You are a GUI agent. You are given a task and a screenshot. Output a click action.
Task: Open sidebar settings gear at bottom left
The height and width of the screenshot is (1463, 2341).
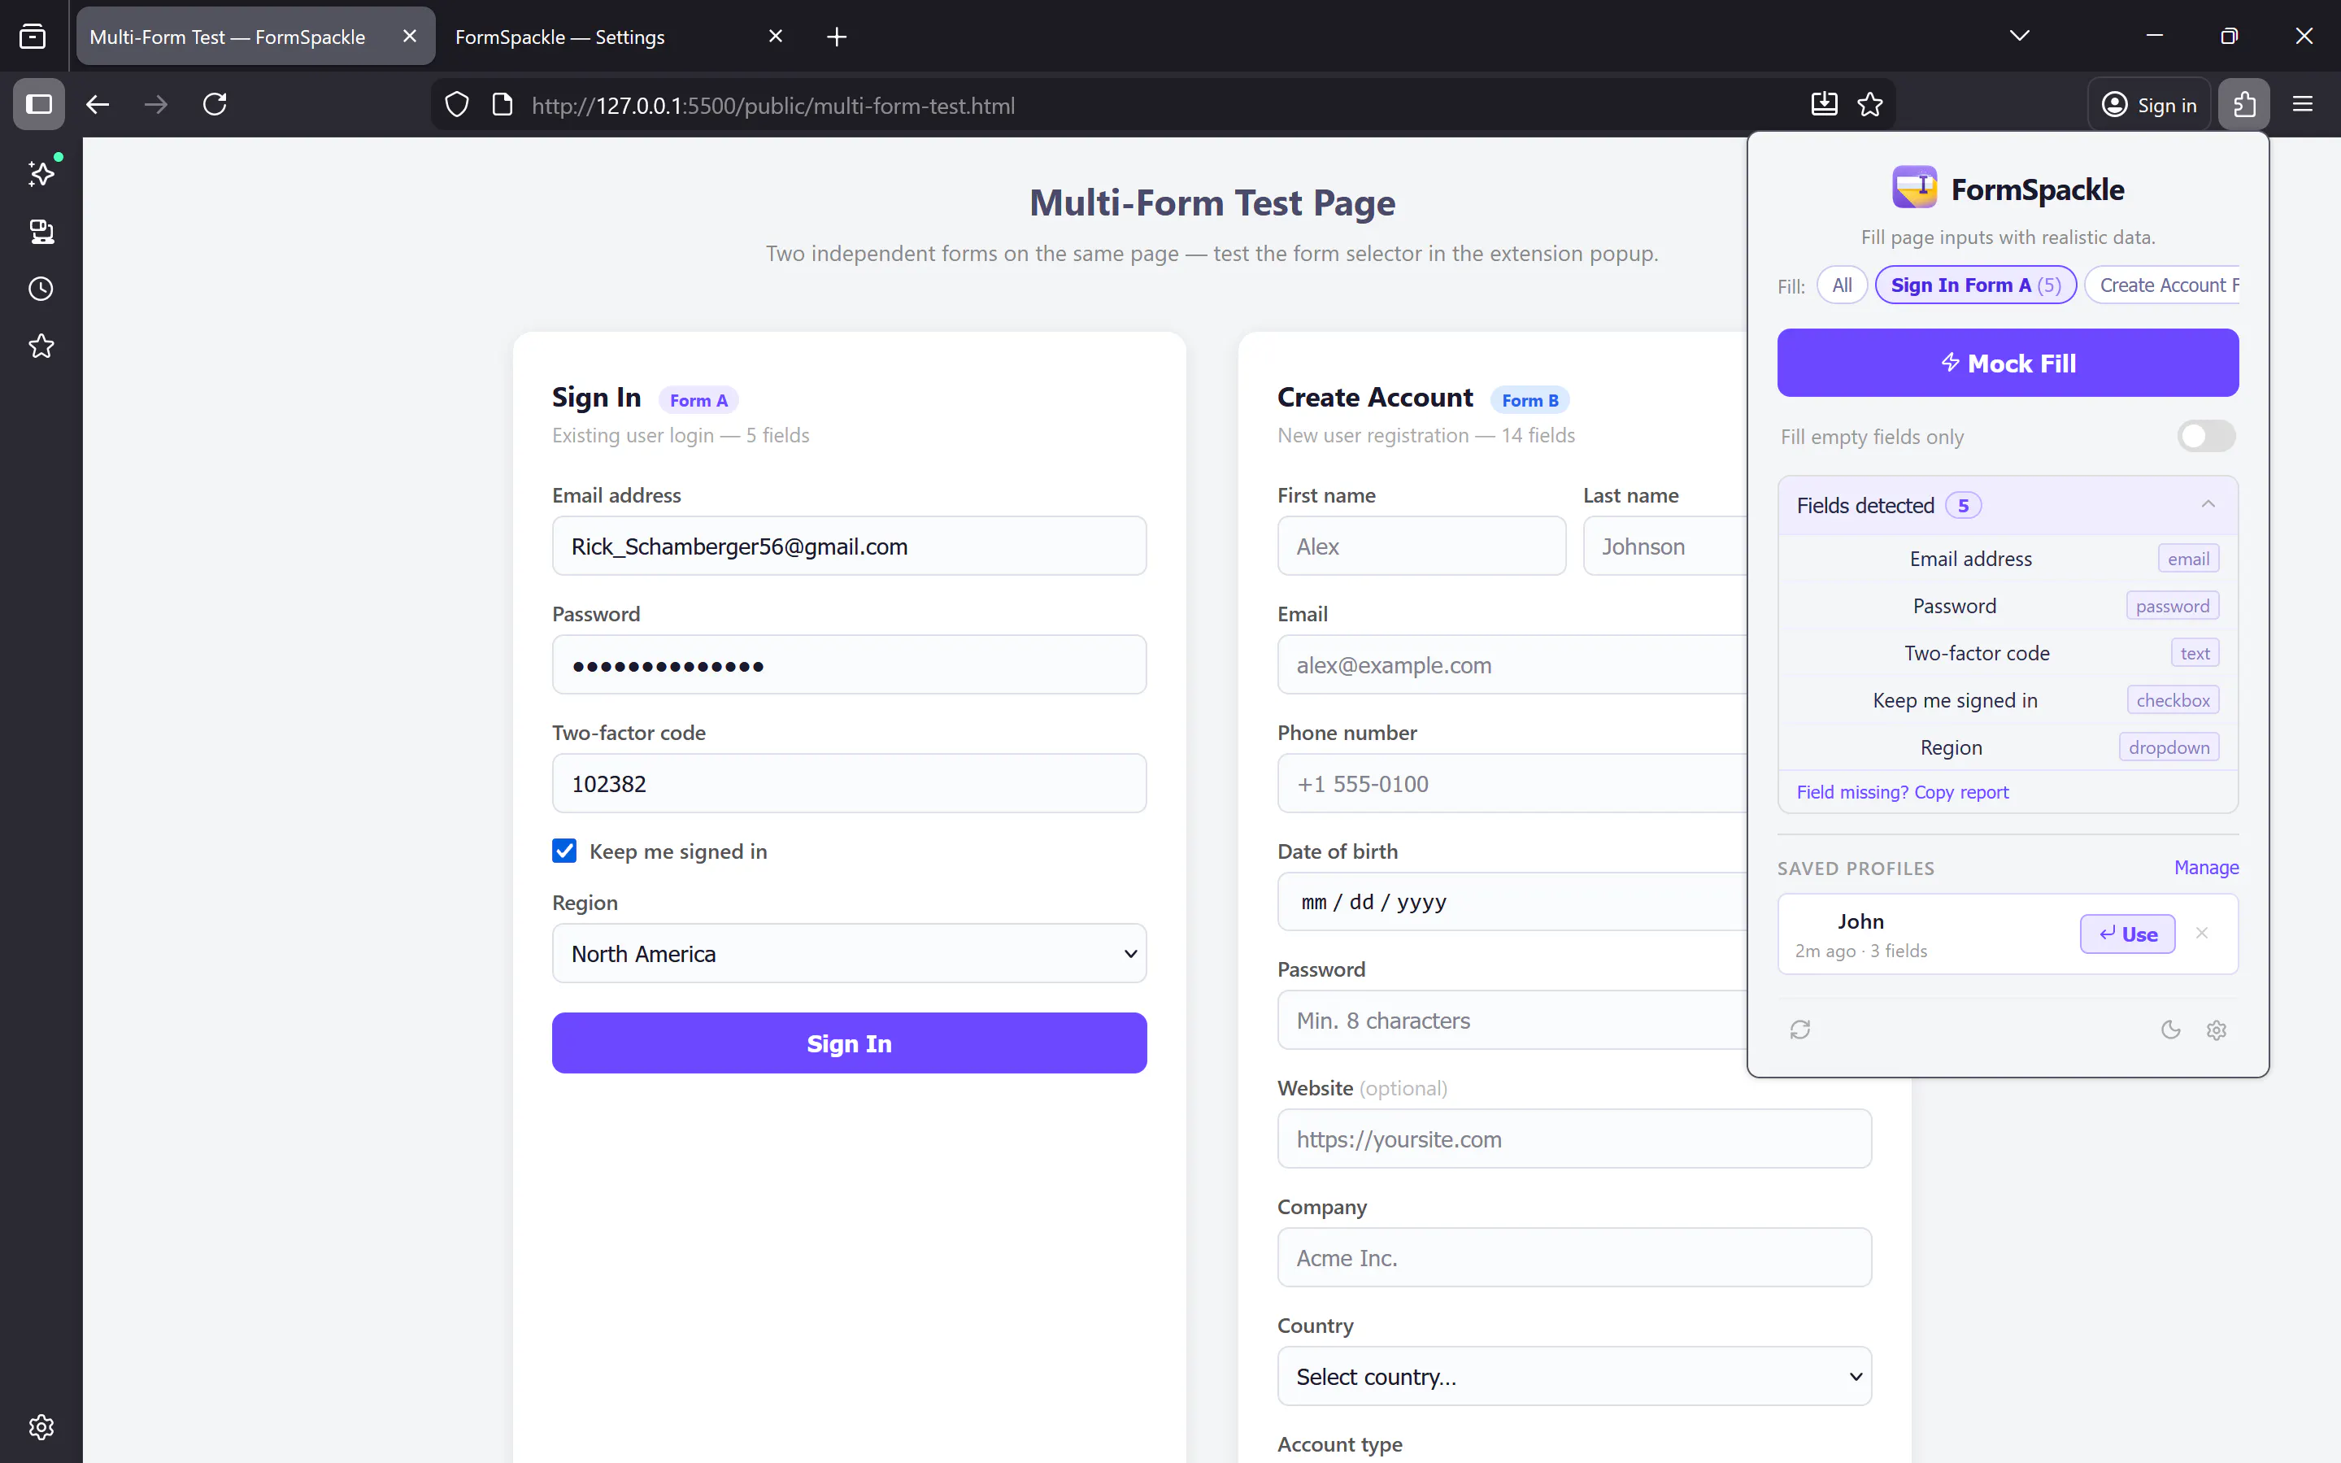tap(41, 1426)
